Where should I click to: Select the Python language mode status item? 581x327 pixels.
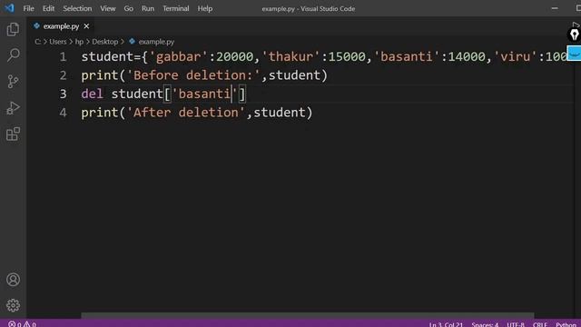(566, 324)
